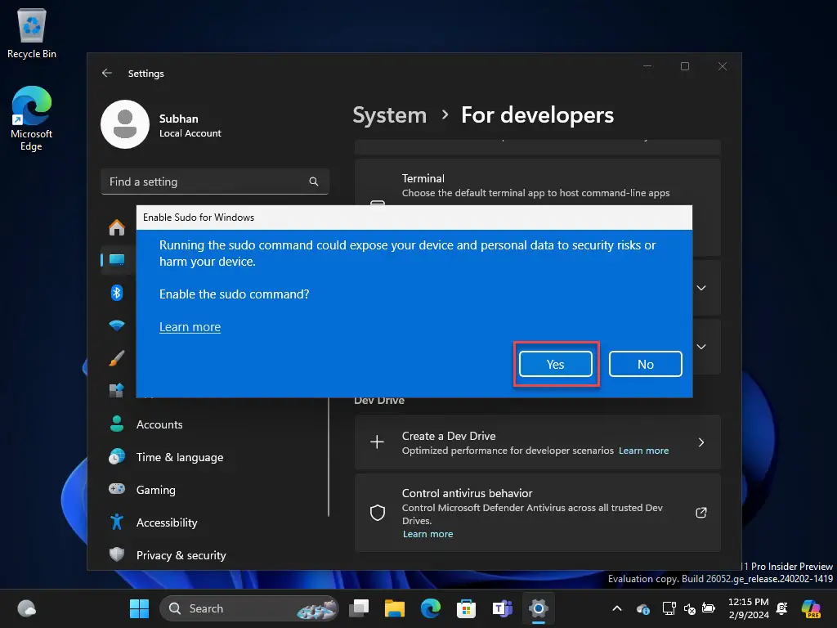Click the Gaming controller icon
The image size is (837, 628).
tap(116, 489)
